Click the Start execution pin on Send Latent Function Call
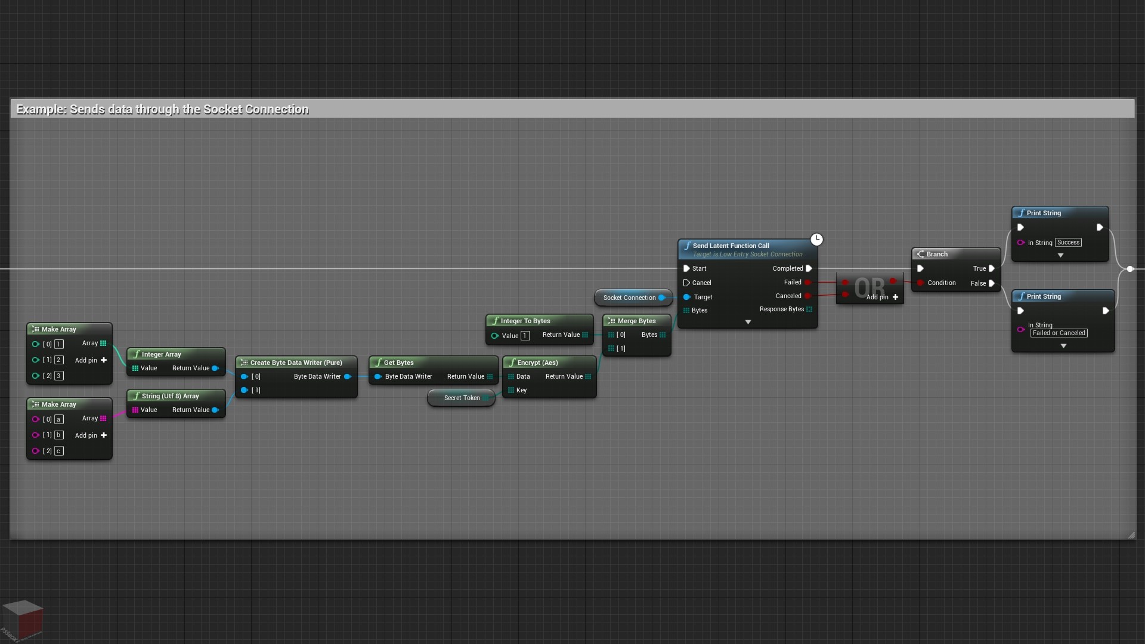Screen dimensions: 1145x644 pos(686,268)
